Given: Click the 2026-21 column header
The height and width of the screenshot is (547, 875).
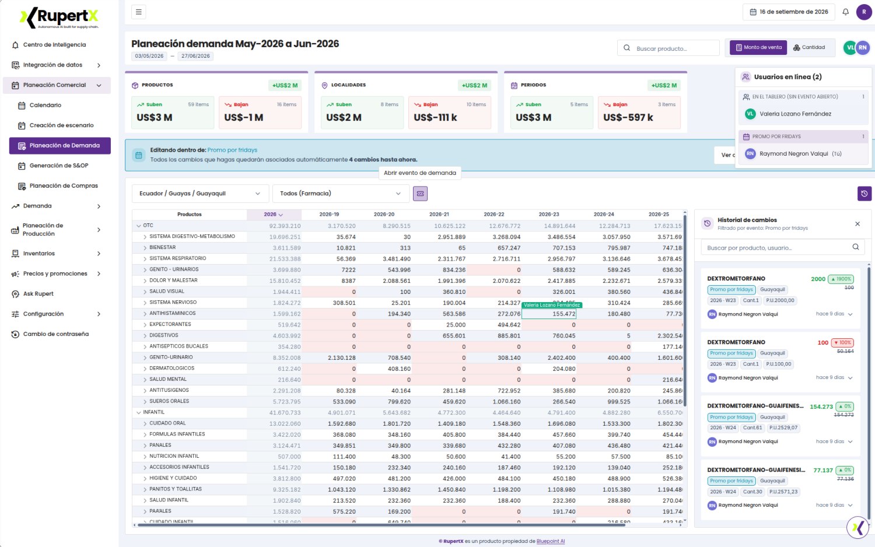Looking at the screenshot, I should (x=439, y=215).
